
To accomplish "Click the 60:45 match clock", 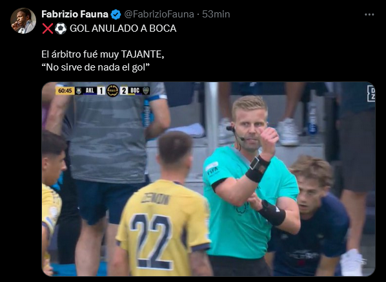I will pos(65,91).
